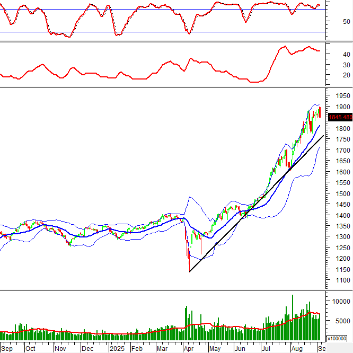Image resolution: width=353 pixels, height=353 pixels.
Task: Click the Oct label on time axis
Action: [x=30, y=349]
